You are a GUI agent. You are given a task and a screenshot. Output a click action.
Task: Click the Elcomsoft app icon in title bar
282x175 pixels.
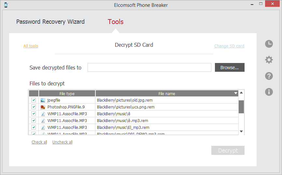(6, 5)
